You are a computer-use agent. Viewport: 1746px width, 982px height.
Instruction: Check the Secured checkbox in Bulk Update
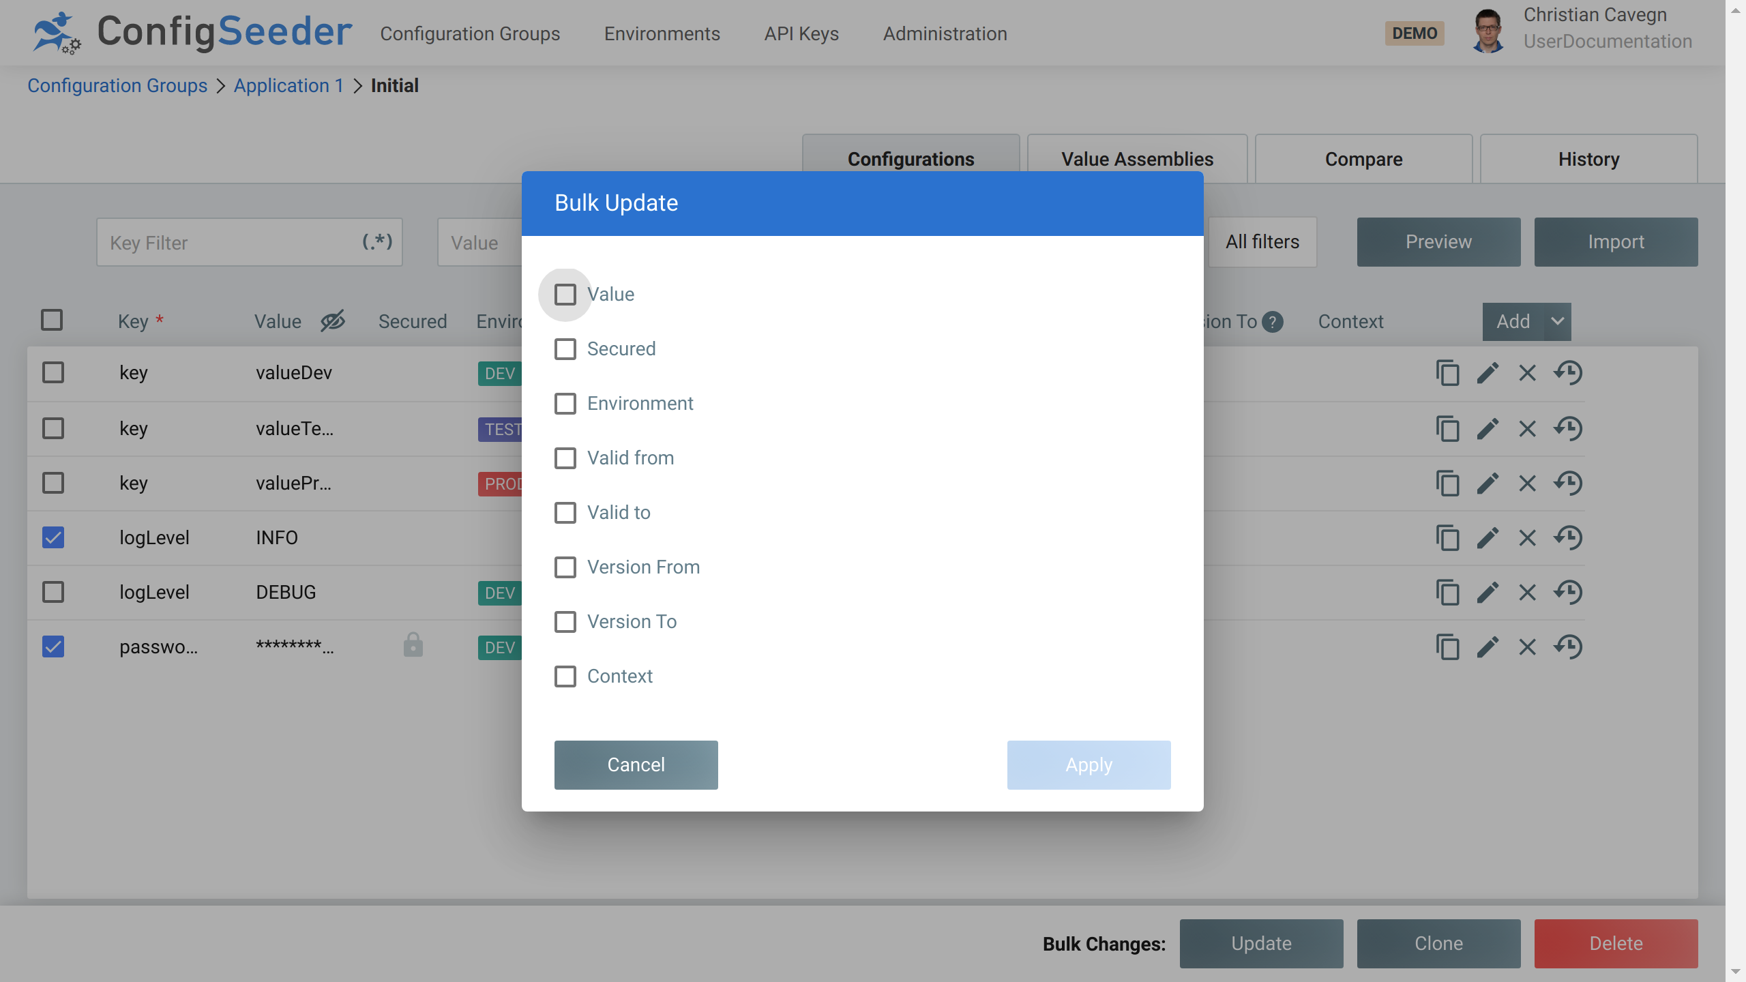[565, 349]
